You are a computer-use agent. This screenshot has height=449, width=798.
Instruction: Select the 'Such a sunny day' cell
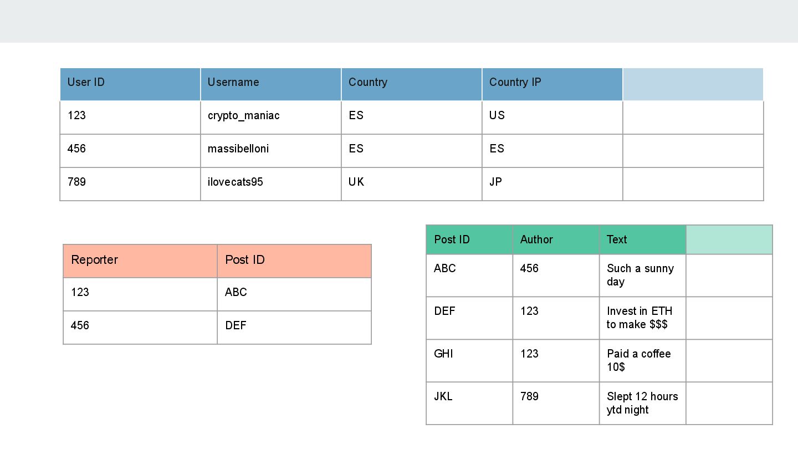pos(642,275)
